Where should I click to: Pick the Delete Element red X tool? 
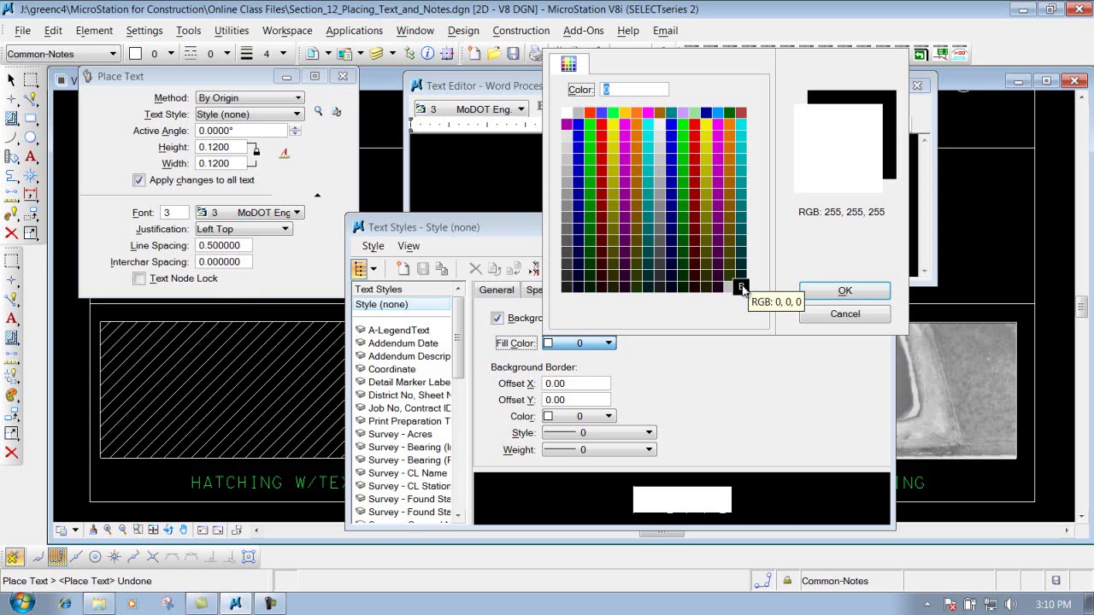click(11, 233)
